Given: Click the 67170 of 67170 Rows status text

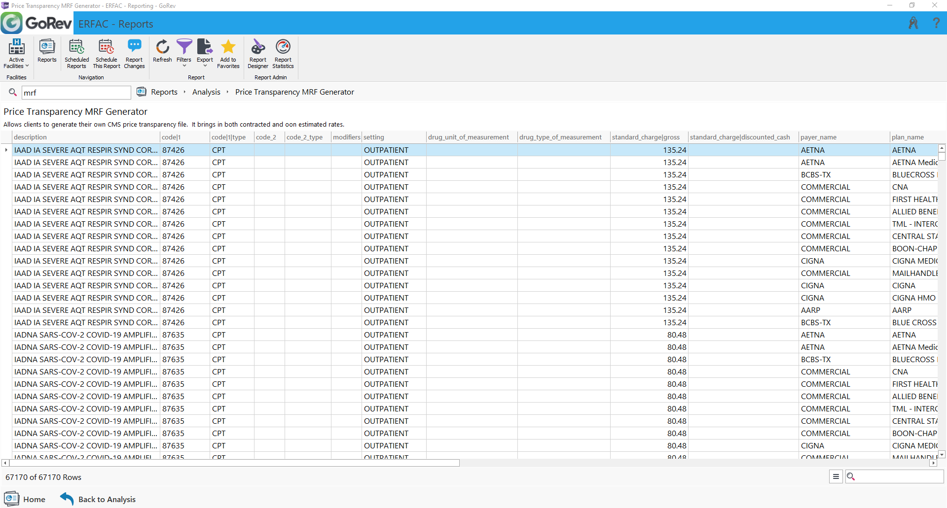Looking at the screenshot, I should click(x=43, y=477).
